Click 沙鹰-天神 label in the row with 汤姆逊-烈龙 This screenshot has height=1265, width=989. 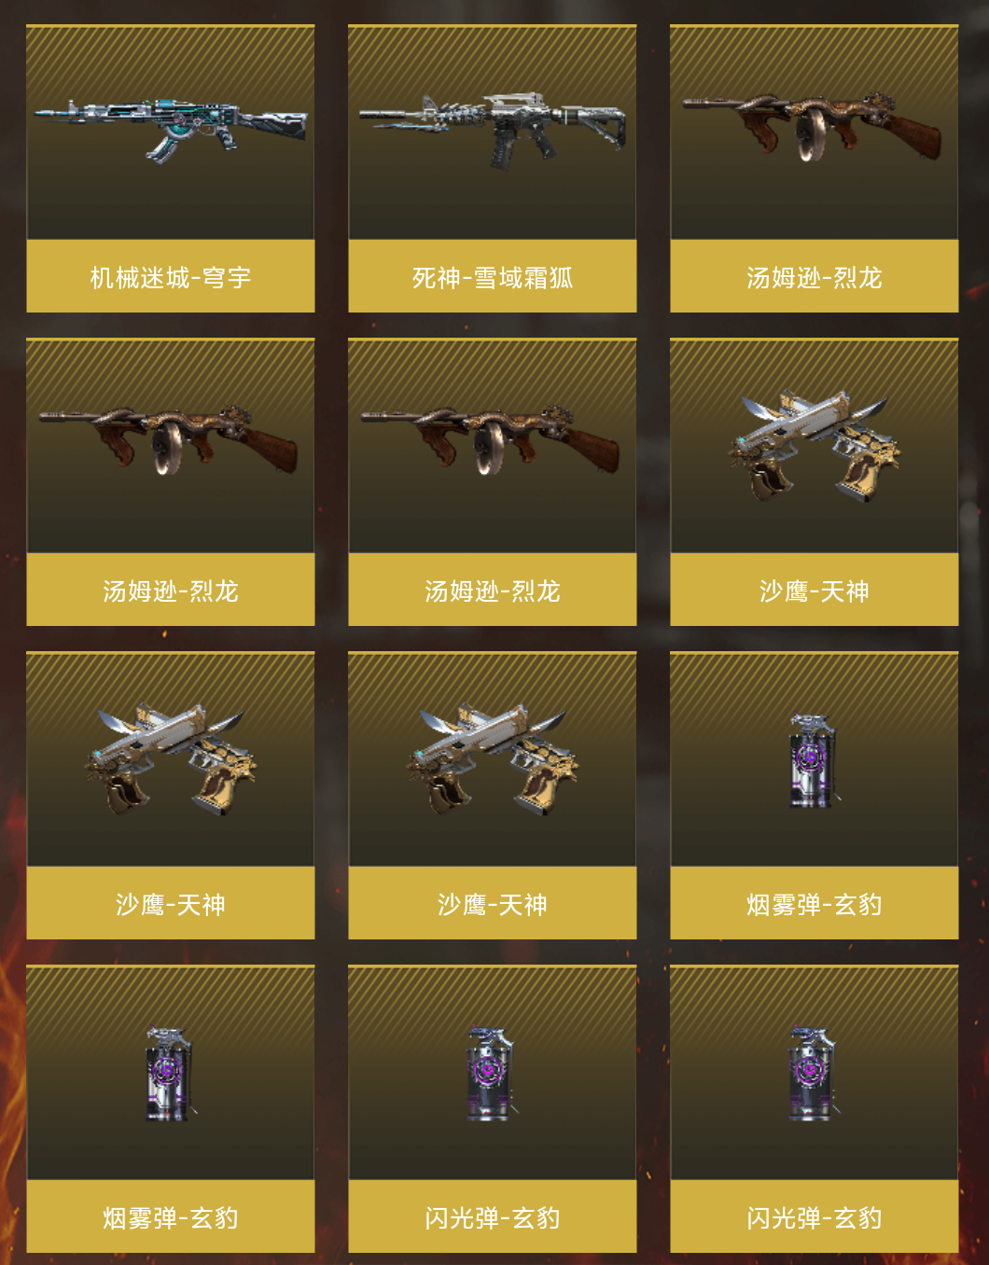pyautogui.click(x=815, y=591)
